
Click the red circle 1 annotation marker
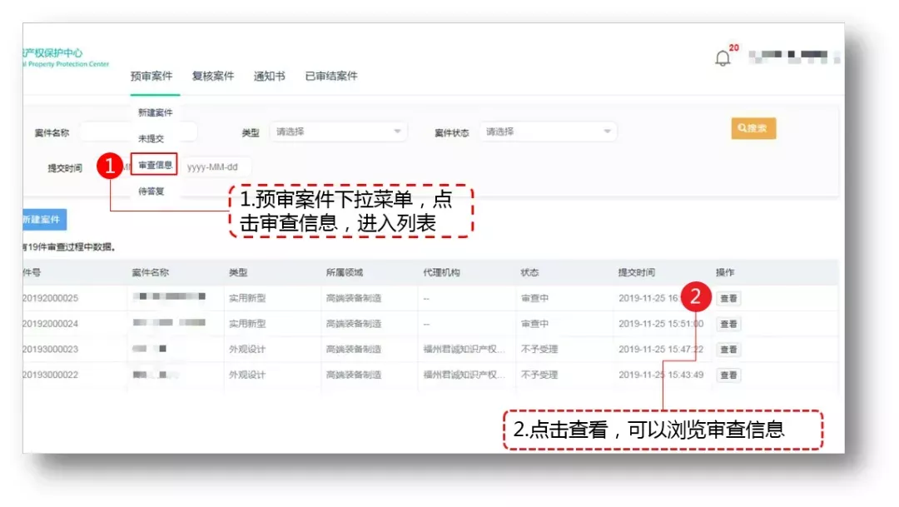click(110, 167)
